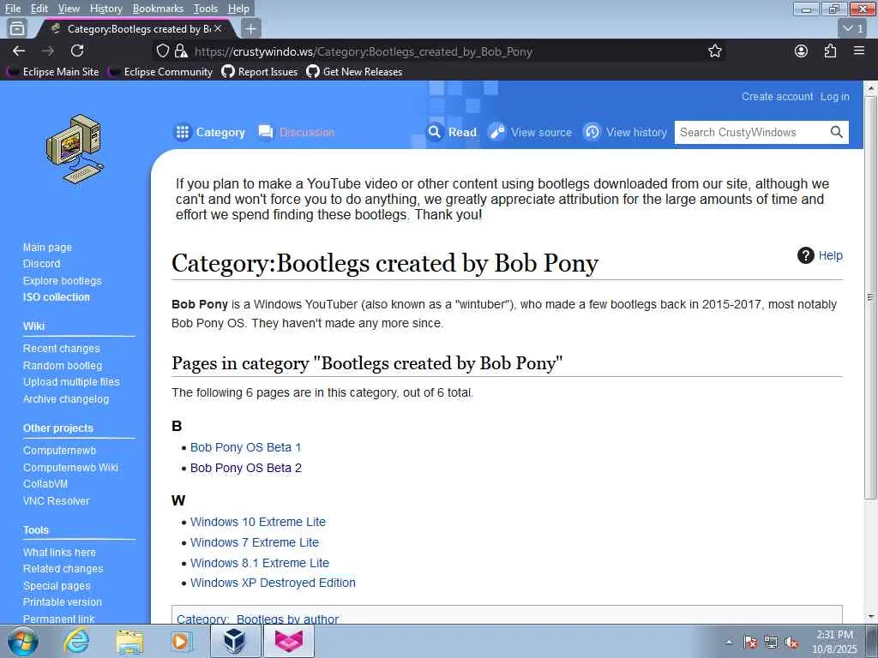The height and width of the screenshot is (658, 878).
Task: Click the Firefox View icon left of tabs
Action: (17, 28)
